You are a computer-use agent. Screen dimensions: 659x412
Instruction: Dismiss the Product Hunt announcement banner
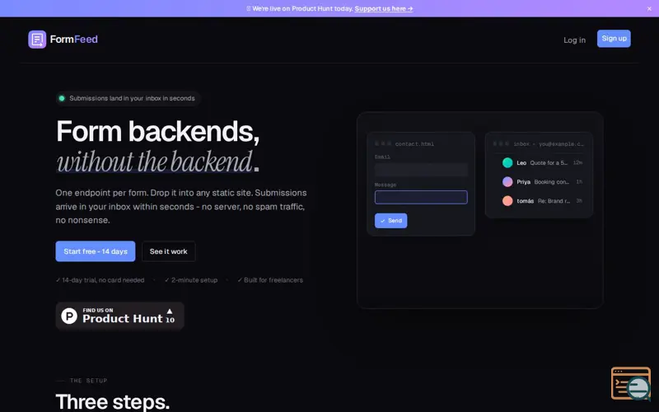pyautogui.click(x=649, y=9)
